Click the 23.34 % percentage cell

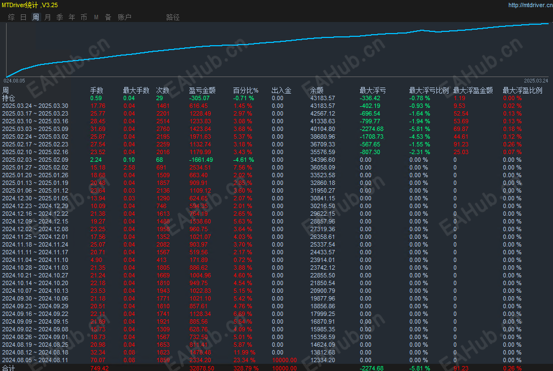244,360
